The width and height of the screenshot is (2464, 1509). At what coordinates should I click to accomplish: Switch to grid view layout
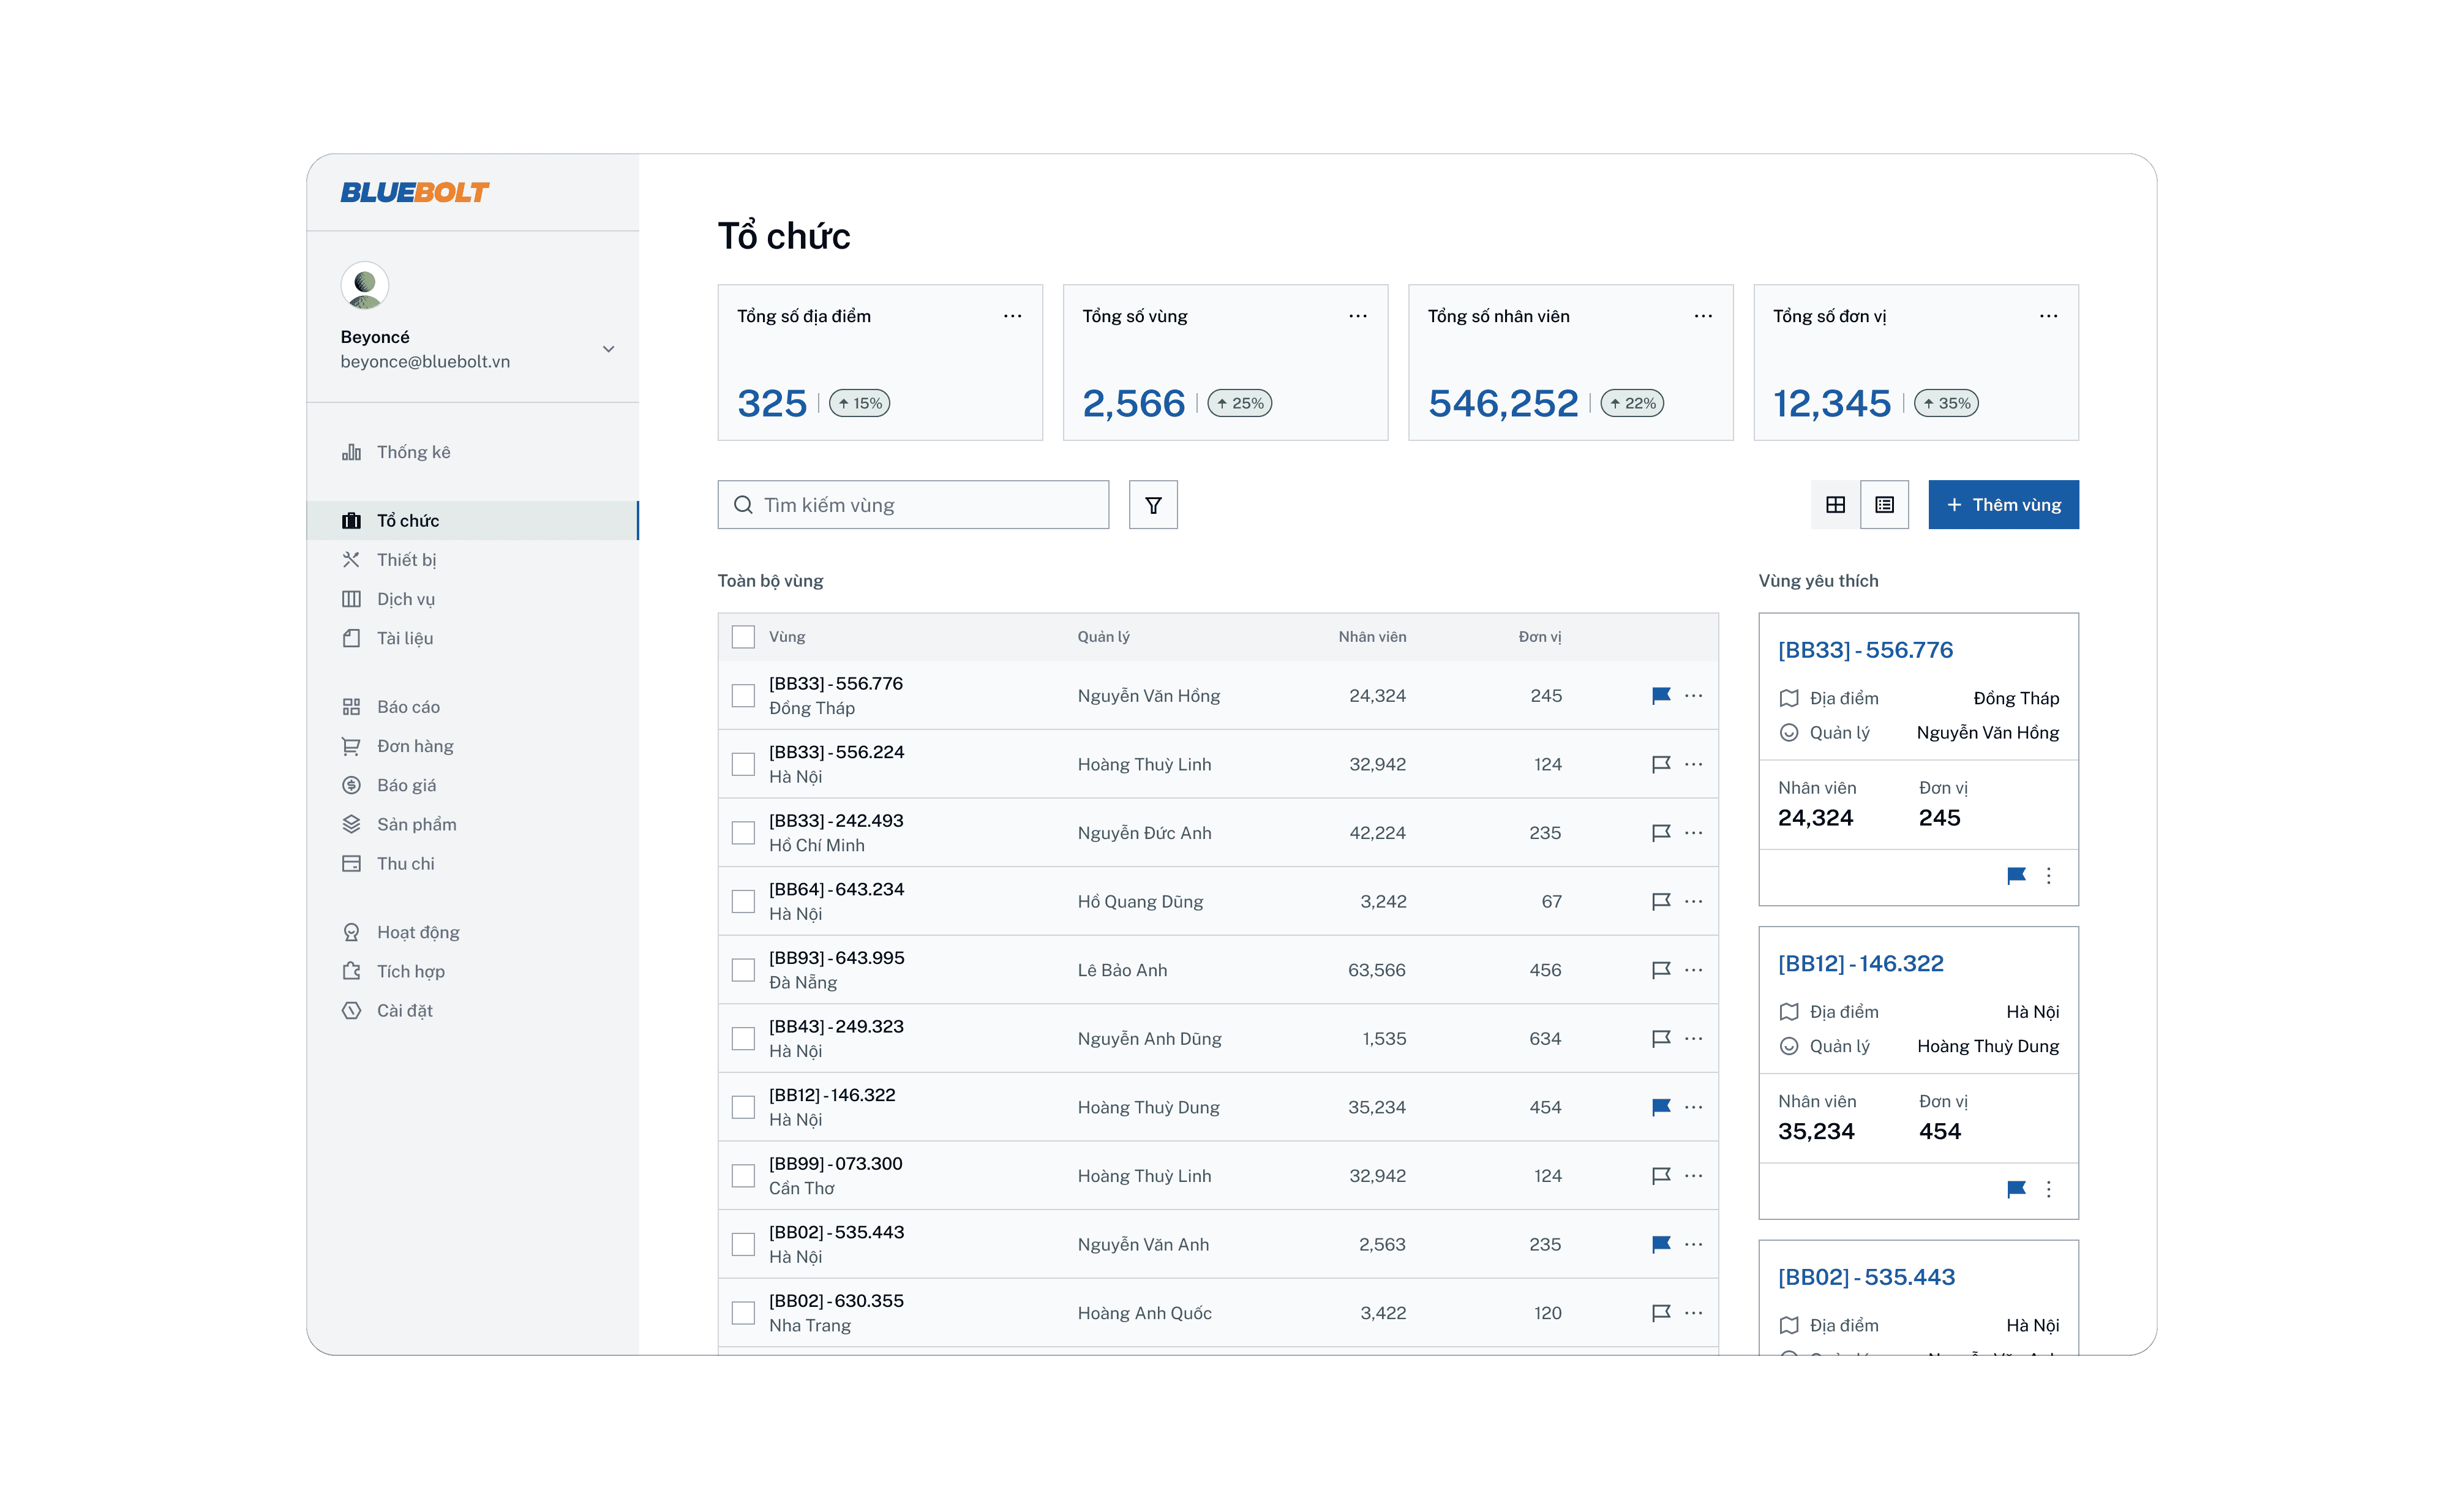click(1835, 505)
